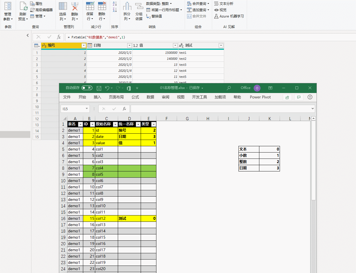The height and width of the screenshot is (273, 356).
Task: Click Undo icon in Excel title bar
Action: pos(107,88)
